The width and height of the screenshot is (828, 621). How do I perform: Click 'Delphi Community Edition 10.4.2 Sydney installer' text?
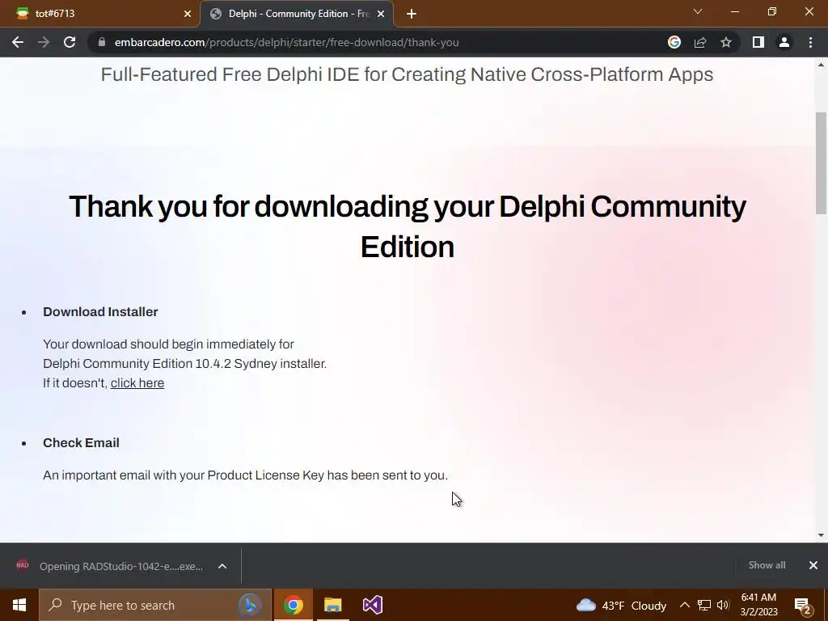coord(185,363)
